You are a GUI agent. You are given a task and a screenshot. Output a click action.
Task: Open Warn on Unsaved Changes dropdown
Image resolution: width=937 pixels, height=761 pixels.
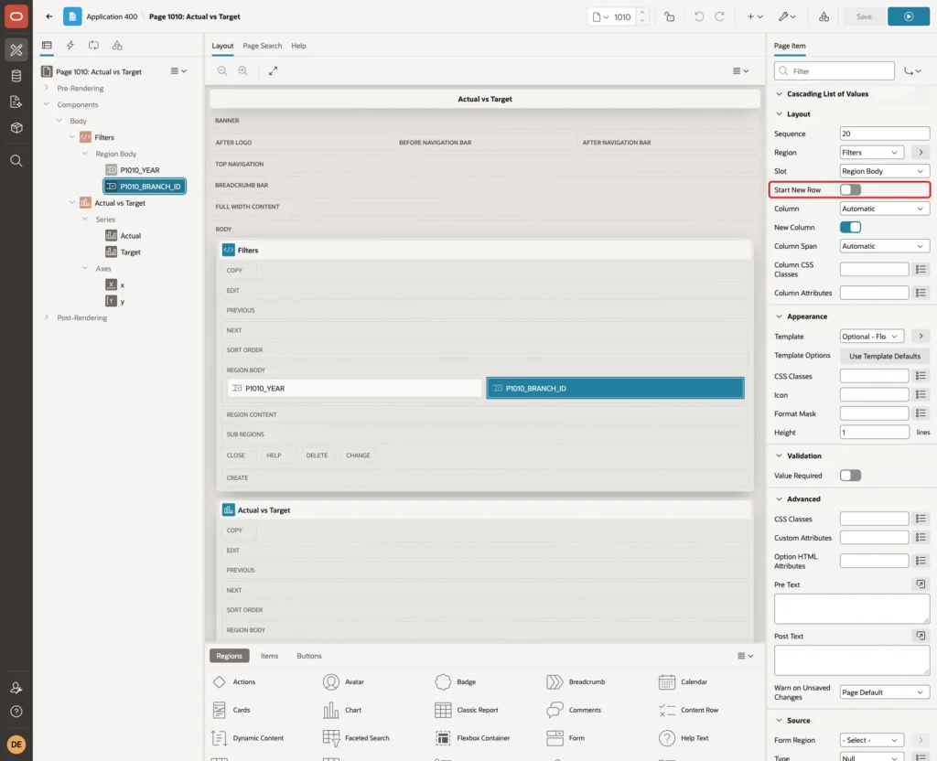click(x=885, y=692)
